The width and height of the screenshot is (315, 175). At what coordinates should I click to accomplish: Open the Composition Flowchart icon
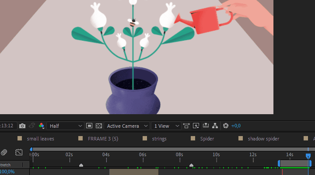pos(215,126)
